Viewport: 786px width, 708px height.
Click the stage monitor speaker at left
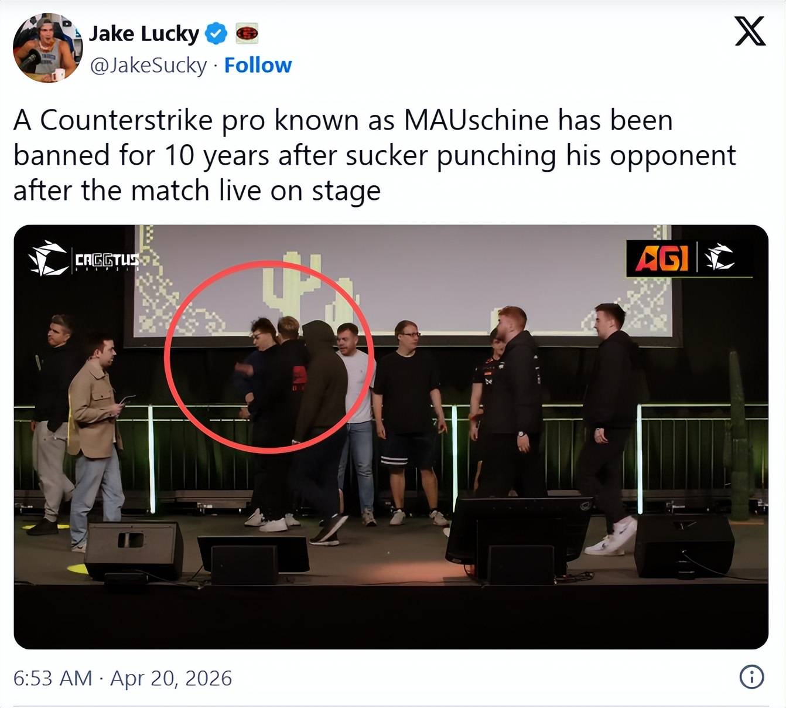coord(134,552)
